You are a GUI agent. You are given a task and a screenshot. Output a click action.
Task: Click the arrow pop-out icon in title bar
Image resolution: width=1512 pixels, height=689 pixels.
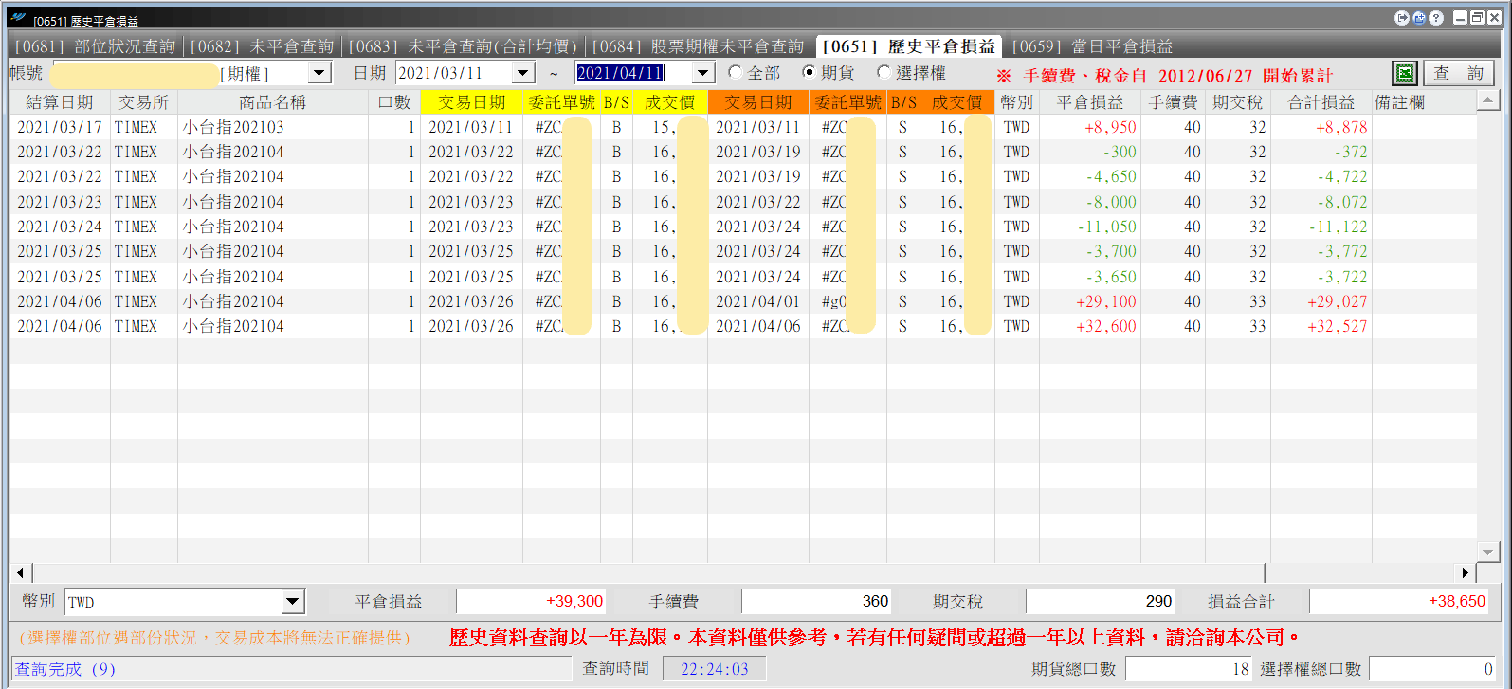[1402, 18]
